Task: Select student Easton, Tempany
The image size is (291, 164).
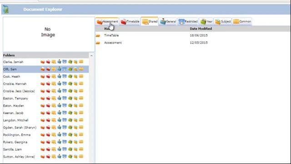Action: click(x=15, y=98)
